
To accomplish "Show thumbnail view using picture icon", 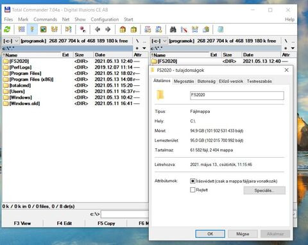I will [44, 30].
